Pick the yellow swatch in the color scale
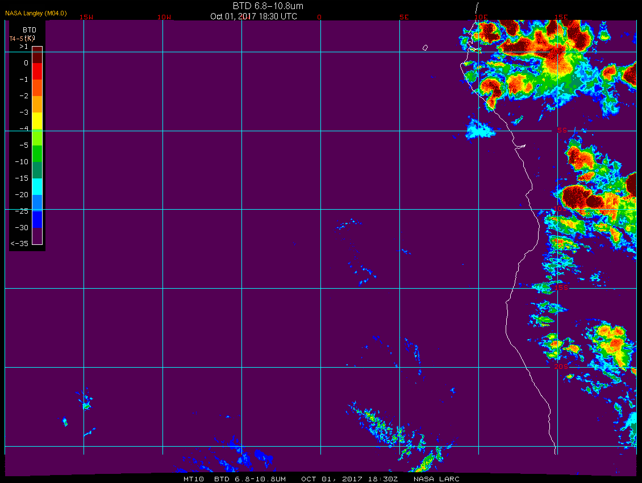The height and width of the screenshot is (483, 642). (37, 121)
